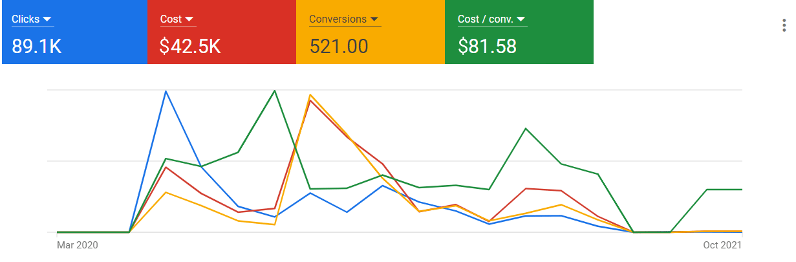Click the green line's tallest peak
Screen dimensions: 796x262
click(275, 91)
